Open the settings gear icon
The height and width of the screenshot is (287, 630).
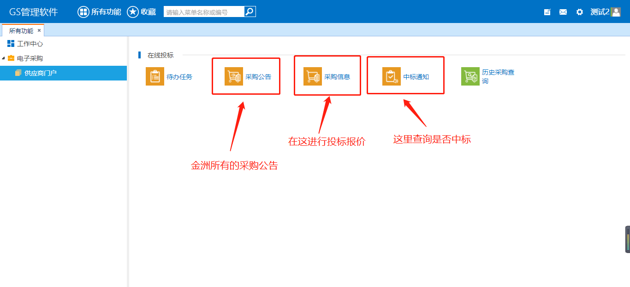(x=580, y=12)
